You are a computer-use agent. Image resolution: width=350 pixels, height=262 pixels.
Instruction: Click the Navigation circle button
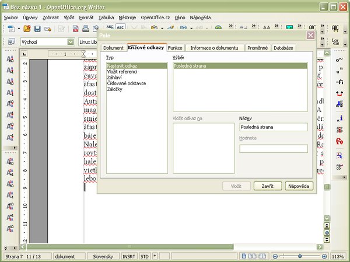point(327,233)
